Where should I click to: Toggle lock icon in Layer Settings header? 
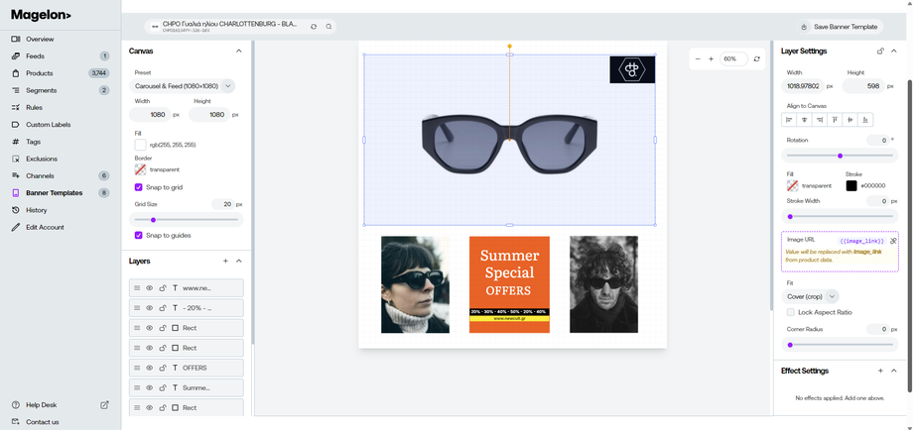pyautogui.click(x=880, y=52)
